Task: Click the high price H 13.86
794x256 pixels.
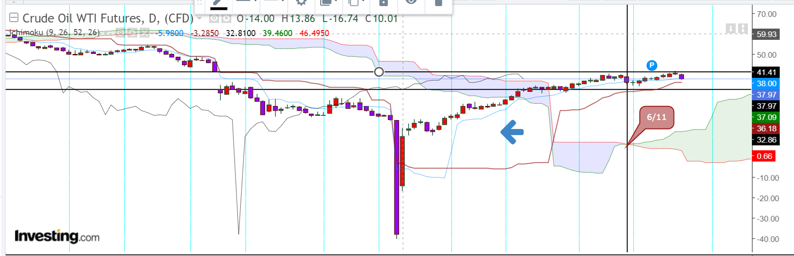Action: click(298, 19)
